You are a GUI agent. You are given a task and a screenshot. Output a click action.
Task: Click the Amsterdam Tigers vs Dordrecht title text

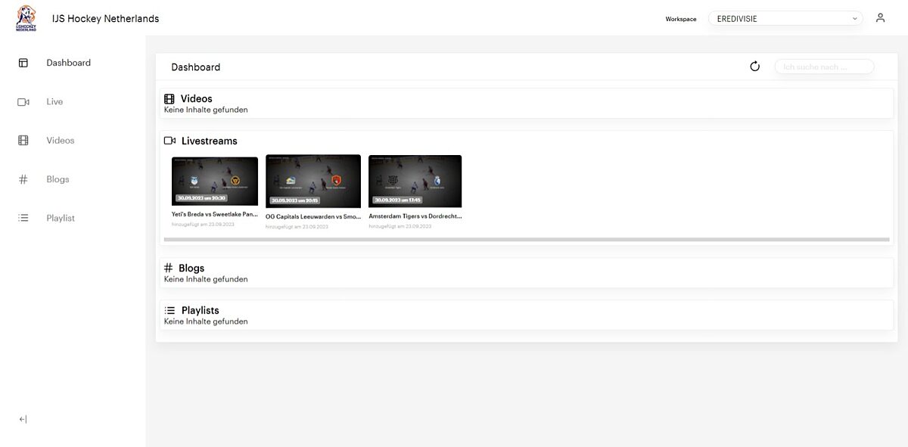415,216
